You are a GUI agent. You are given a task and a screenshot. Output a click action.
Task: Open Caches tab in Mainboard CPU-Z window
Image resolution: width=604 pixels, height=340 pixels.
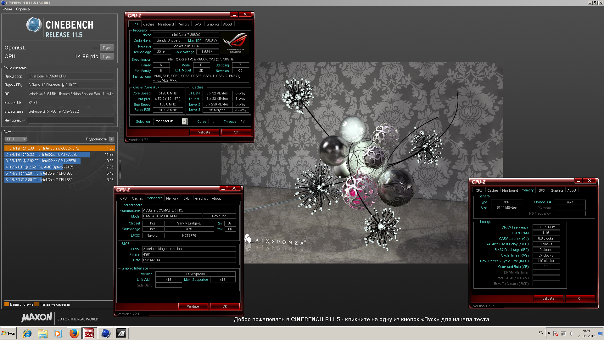point(137,198)
